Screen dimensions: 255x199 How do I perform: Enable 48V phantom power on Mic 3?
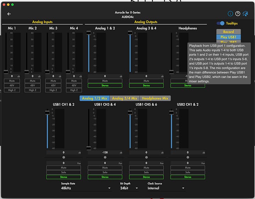pyautogui.click(x=53, y=86)
